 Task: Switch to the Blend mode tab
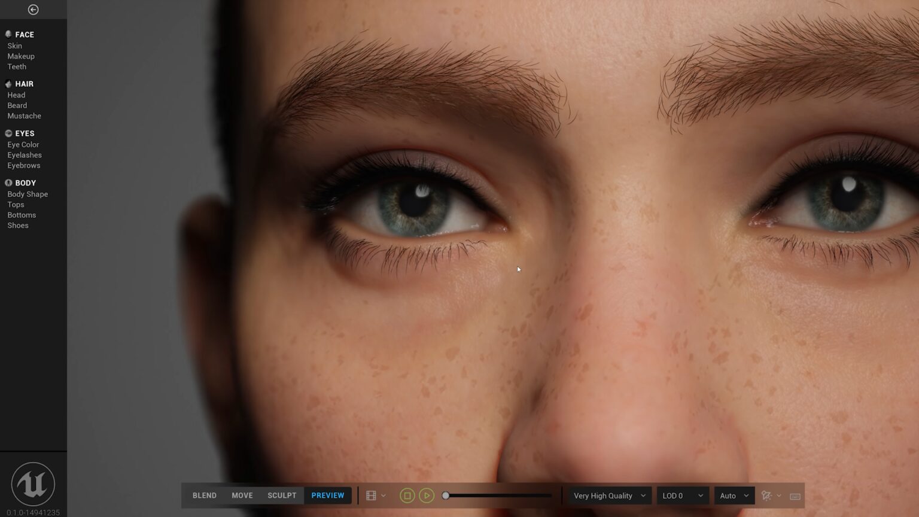205,495
